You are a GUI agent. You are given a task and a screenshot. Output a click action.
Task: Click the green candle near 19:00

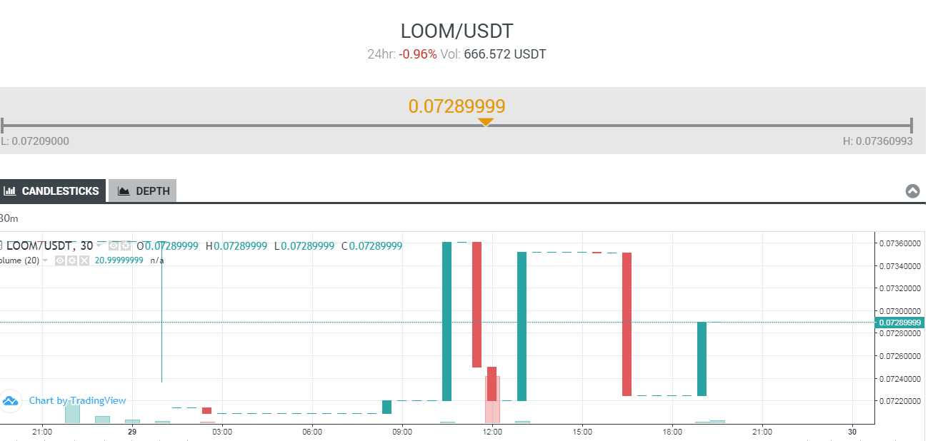point(702,359)
